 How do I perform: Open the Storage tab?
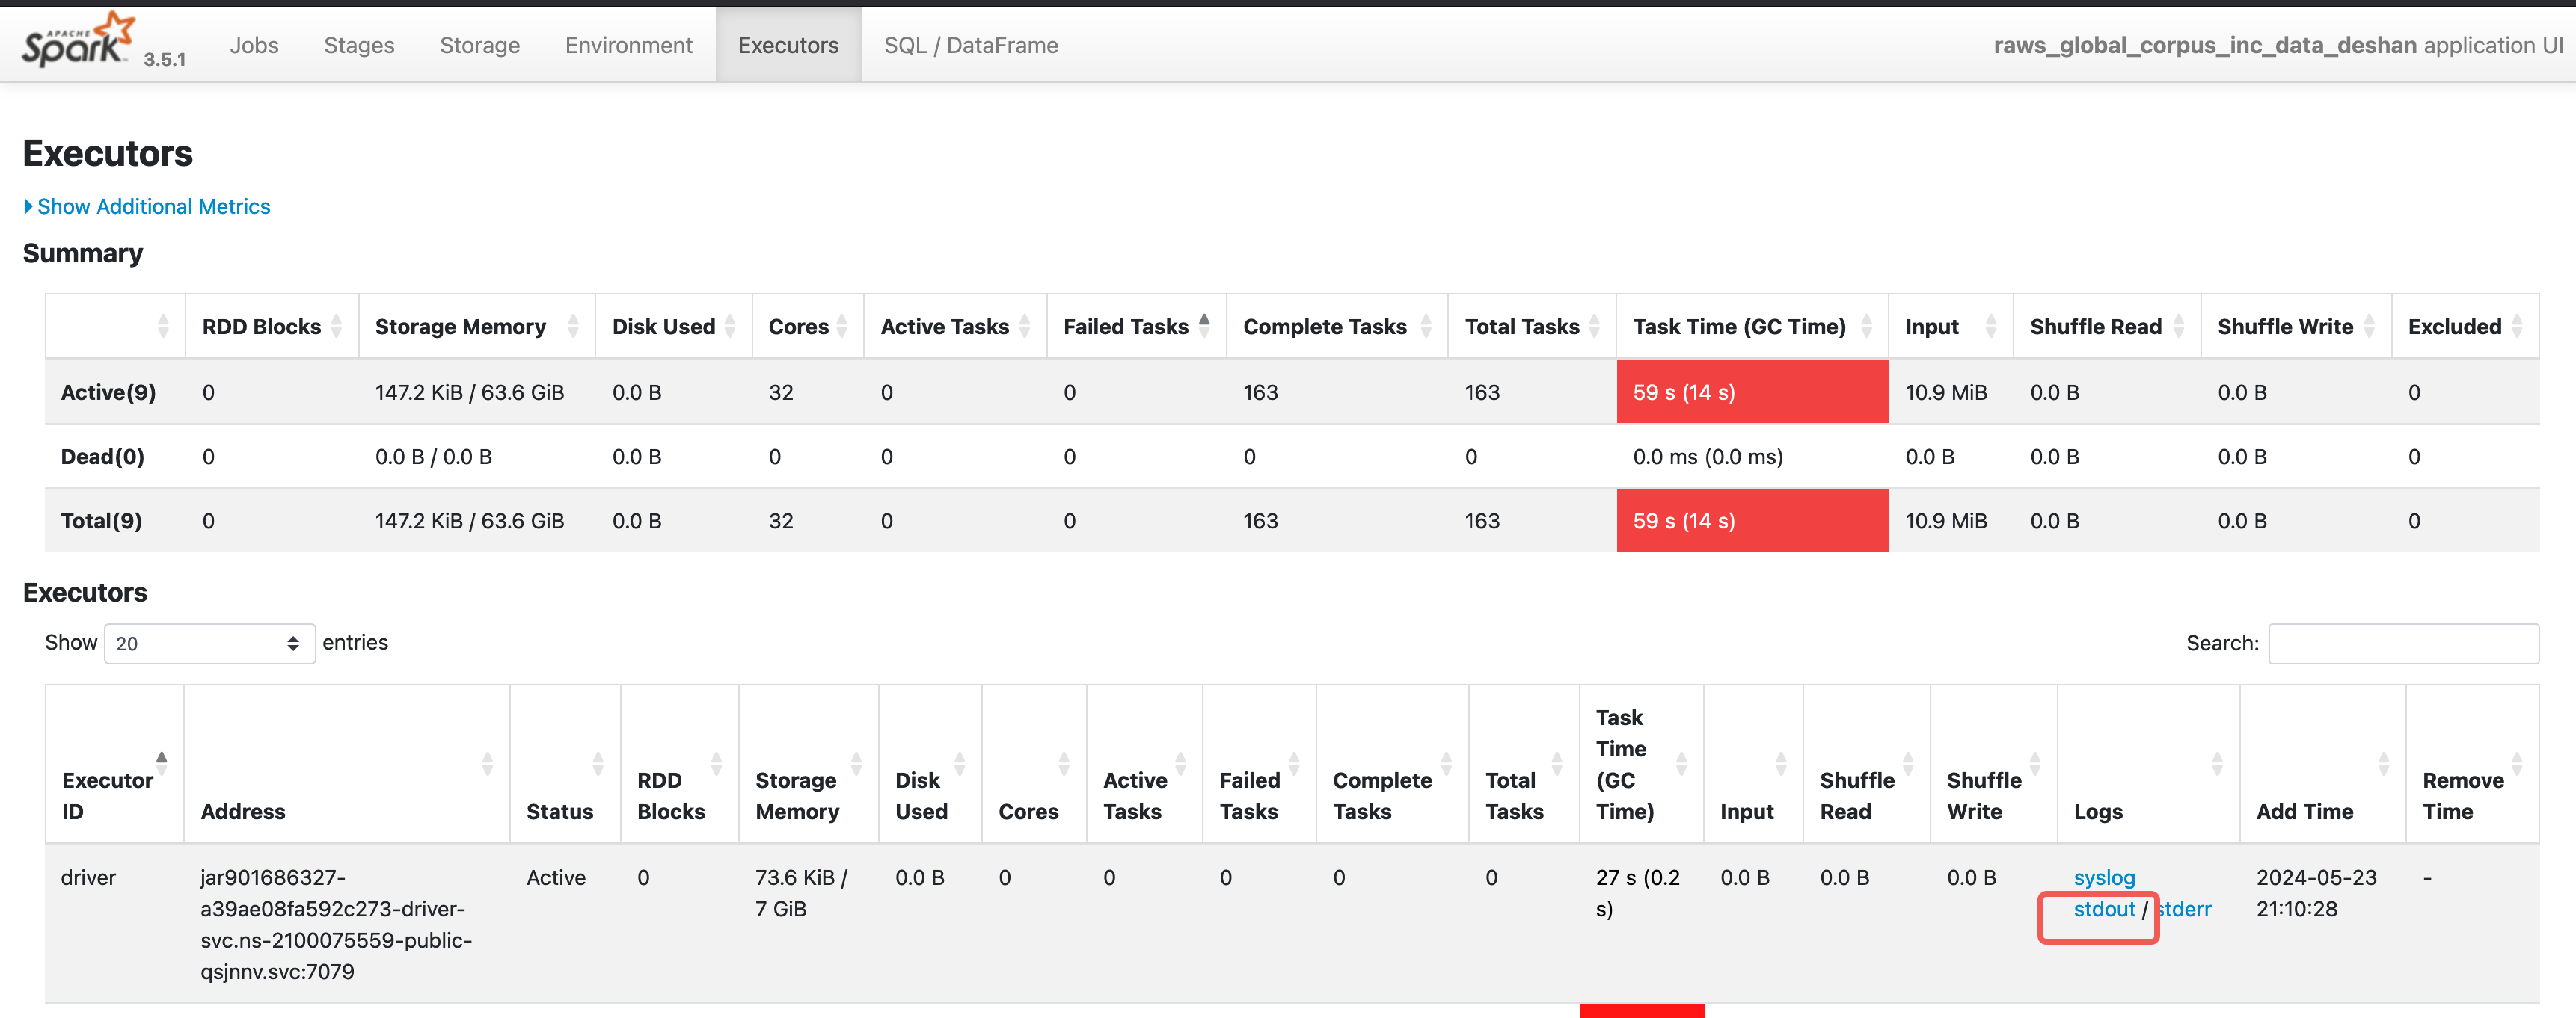pyautogui.click(x=479, y=45)
